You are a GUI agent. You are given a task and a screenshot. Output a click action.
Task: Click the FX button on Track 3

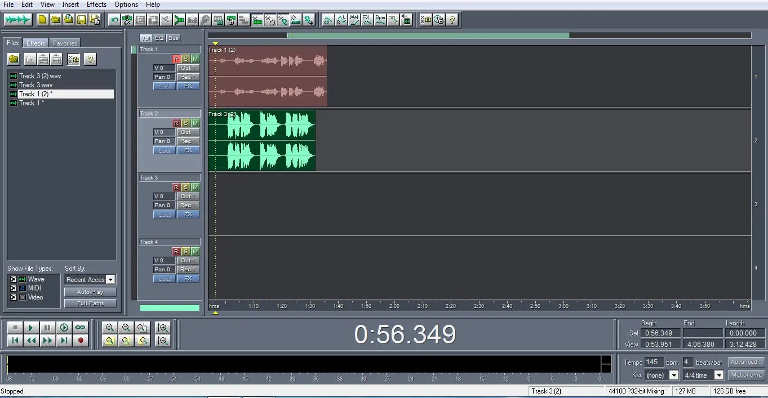coord(188,214)
